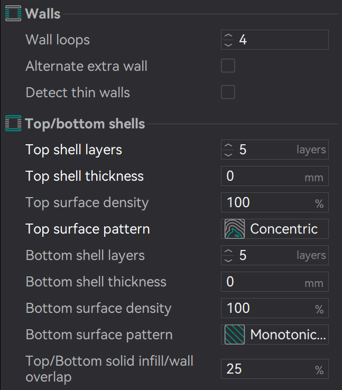Click the Top shell layers label
Viewport: 342px width, 390px height.
pos(73,150)
